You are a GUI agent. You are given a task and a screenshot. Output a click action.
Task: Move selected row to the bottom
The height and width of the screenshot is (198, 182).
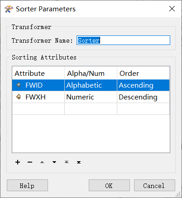79,162
